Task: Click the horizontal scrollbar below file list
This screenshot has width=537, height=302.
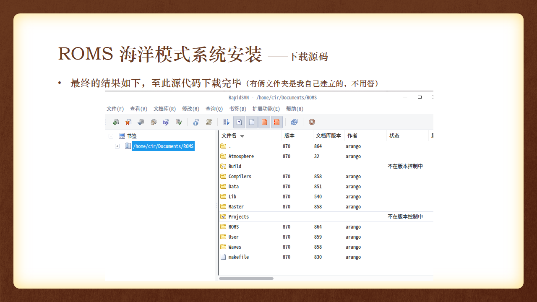Action: pos(246,278)
